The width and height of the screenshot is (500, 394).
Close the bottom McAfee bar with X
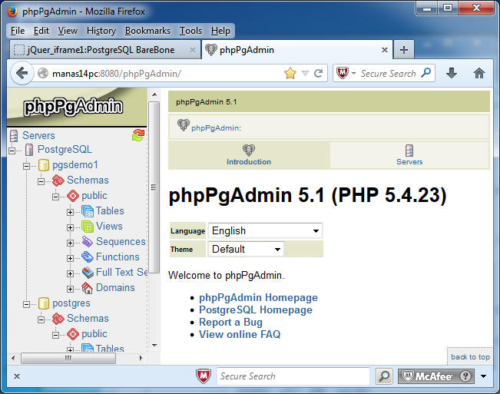coord(17,376)
